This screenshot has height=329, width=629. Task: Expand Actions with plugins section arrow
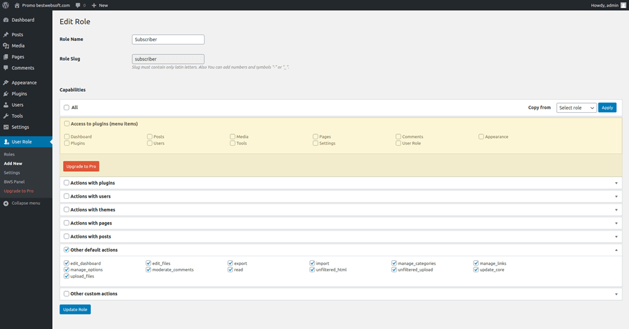click(616, 183)
